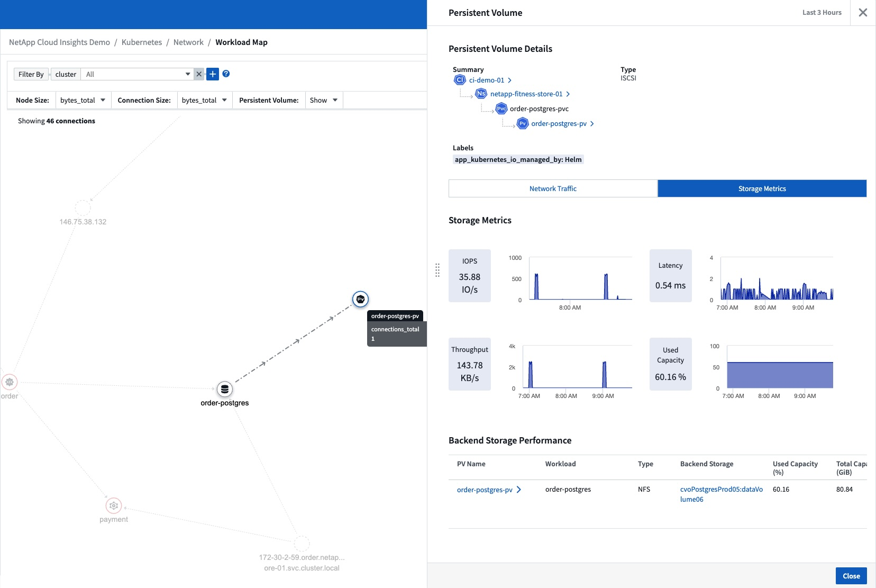Open cvoPostgresProd05:dataVolume06 backend storage link
The height and width of the screenshot is (588, 876).
[722, 494]
